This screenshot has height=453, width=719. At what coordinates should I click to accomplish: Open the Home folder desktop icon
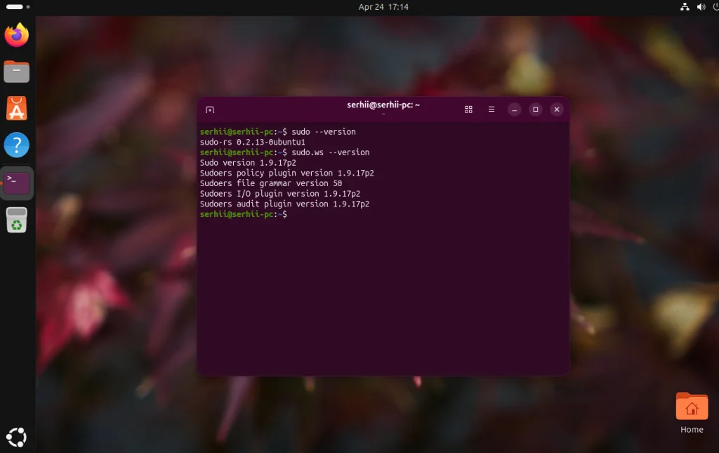[x=692, y=413]
